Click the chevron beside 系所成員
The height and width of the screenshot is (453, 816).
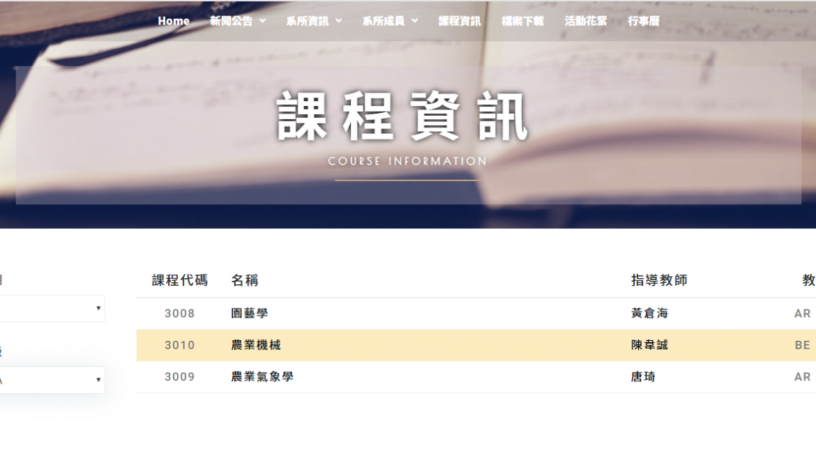coord(415,21)
